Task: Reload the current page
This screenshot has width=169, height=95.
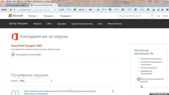Action: pos(55,10)
